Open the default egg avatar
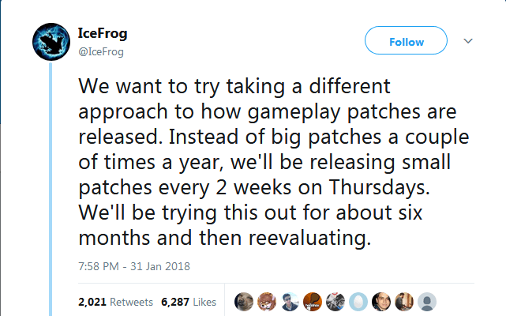 point(358,302)
